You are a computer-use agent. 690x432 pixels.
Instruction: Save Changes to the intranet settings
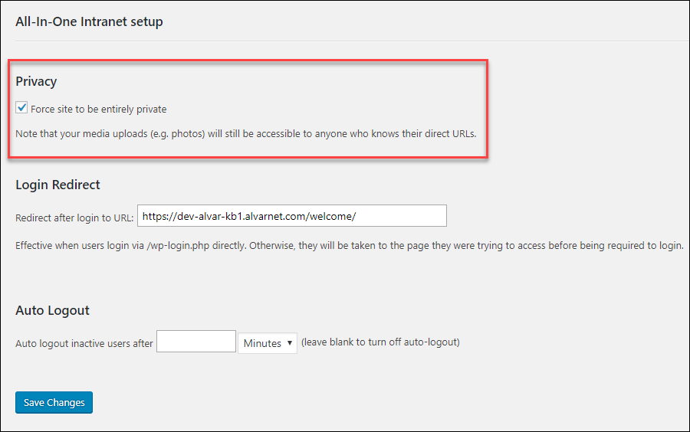pos(54,403)
